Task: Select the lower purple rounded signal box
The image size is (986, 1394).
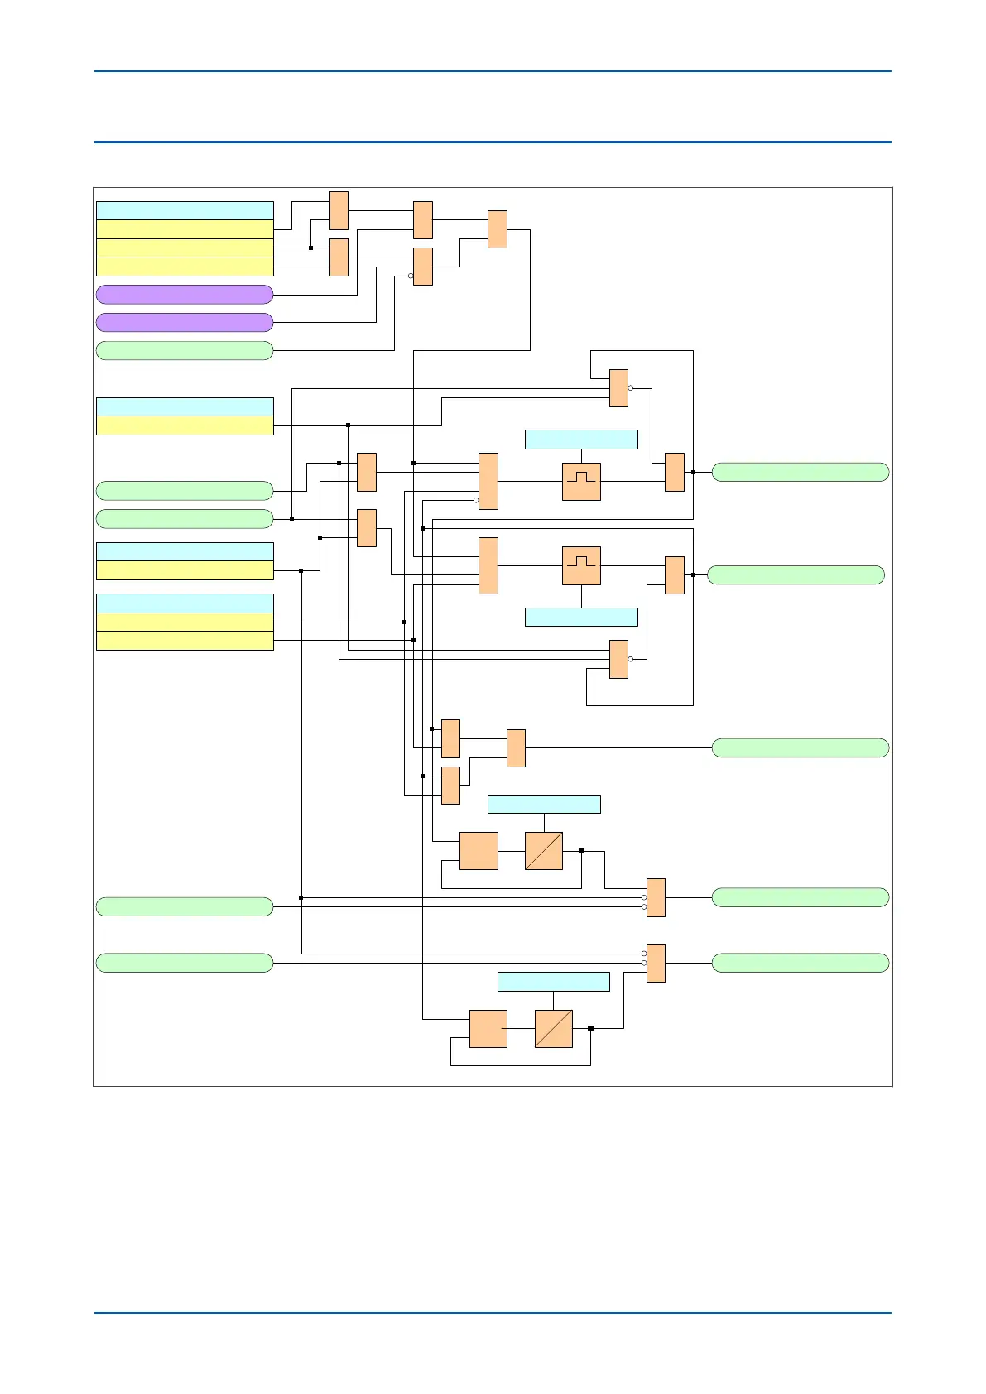Action: coord(185,323)
